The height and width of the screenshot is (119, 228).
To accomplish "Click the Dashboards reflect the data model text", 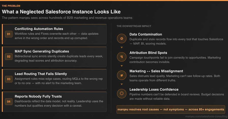I will [x=59, y=103].
